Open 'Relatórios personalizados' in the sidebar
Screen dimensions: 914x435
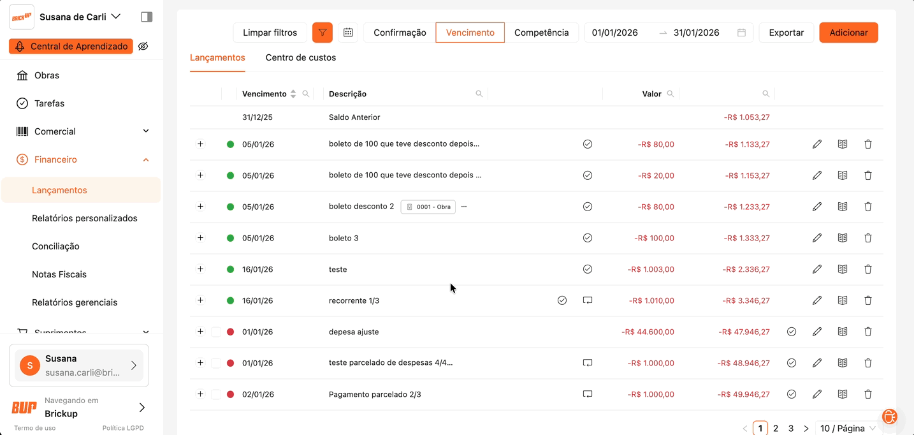(84, 218)
